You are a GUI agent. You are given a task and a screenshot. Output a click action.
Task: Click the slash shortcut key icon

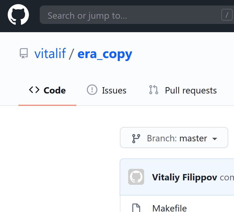[227, 15]
